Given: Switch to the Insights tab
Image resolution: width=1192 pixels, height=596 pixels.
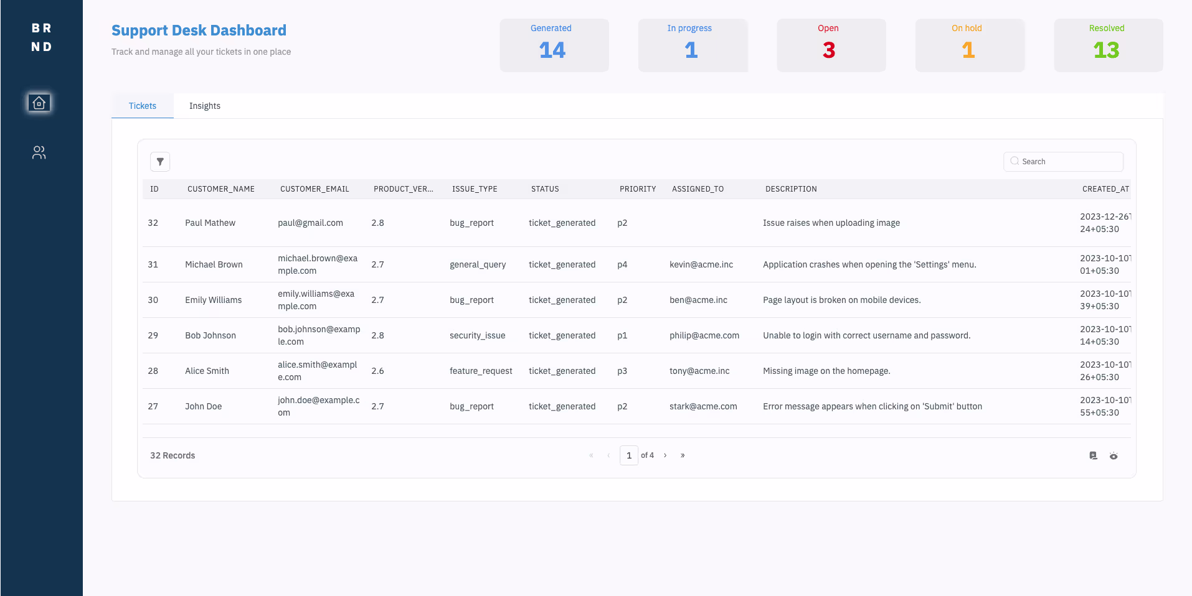Looking at the screenshot, I should click(x=204, y=106).
